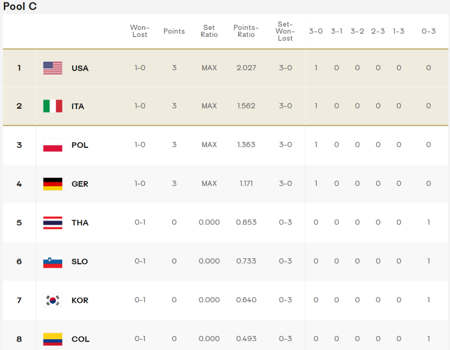Click the Won-Lost column header

[140, 31]
